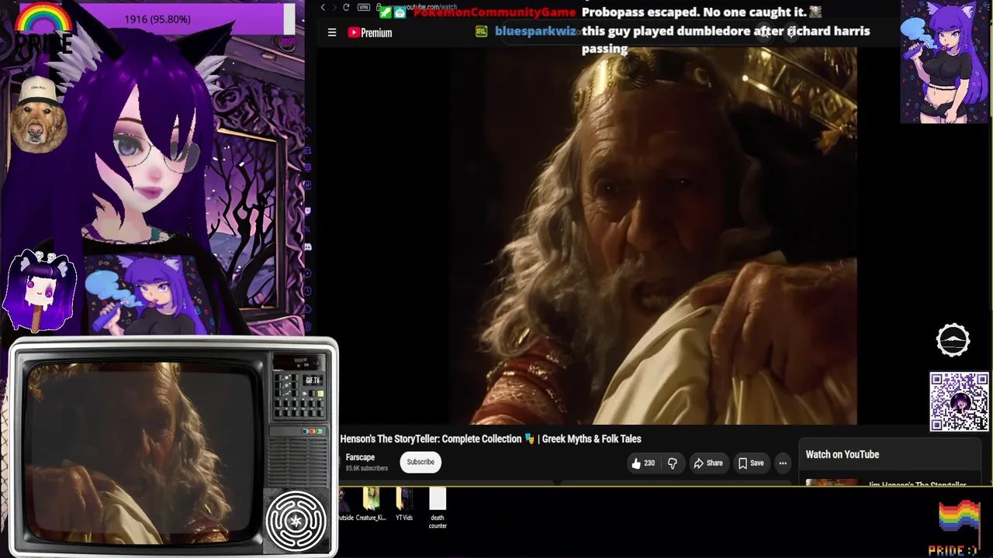Click the 1916 (95.80%) progress bar

click(x=156, y=19)
